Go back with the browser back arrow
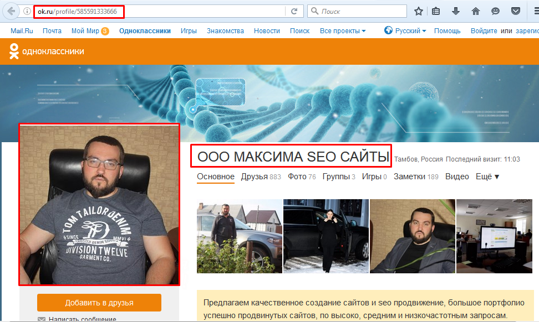The height and width of the screenshot is (322, 539). [x=11, y=11]
